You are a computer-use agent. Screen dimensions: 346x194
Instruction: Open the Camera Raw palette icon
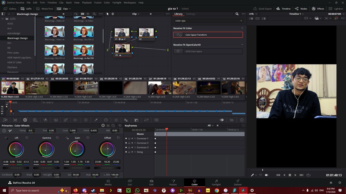pos(5,120)
